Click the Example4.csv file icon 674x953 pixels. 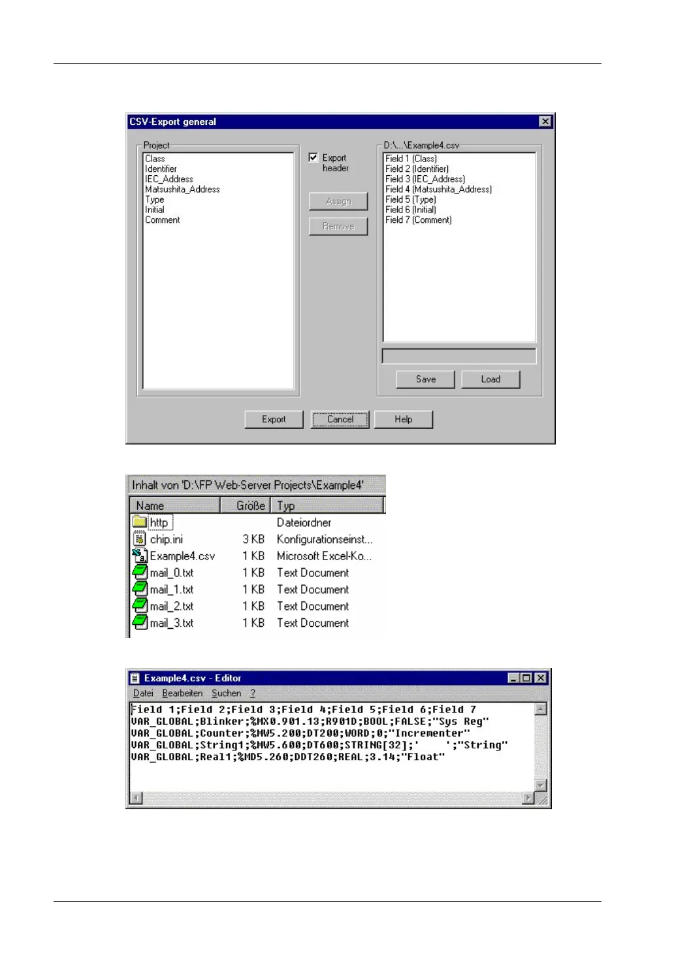coord(140,556)
